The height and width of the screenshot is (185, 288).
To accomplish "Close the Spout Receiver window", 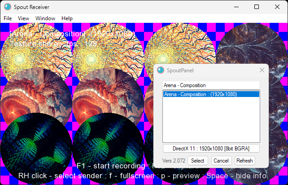I will [277, 7].
